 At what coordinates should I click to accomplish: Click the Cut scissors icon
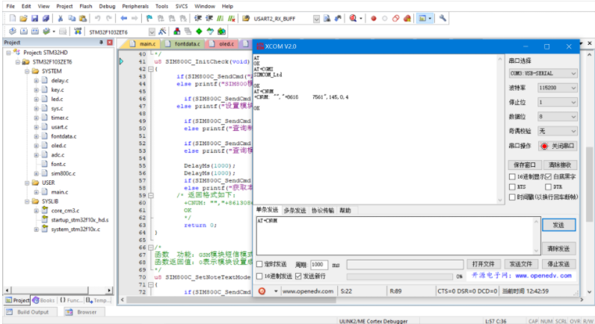[61, 18]
